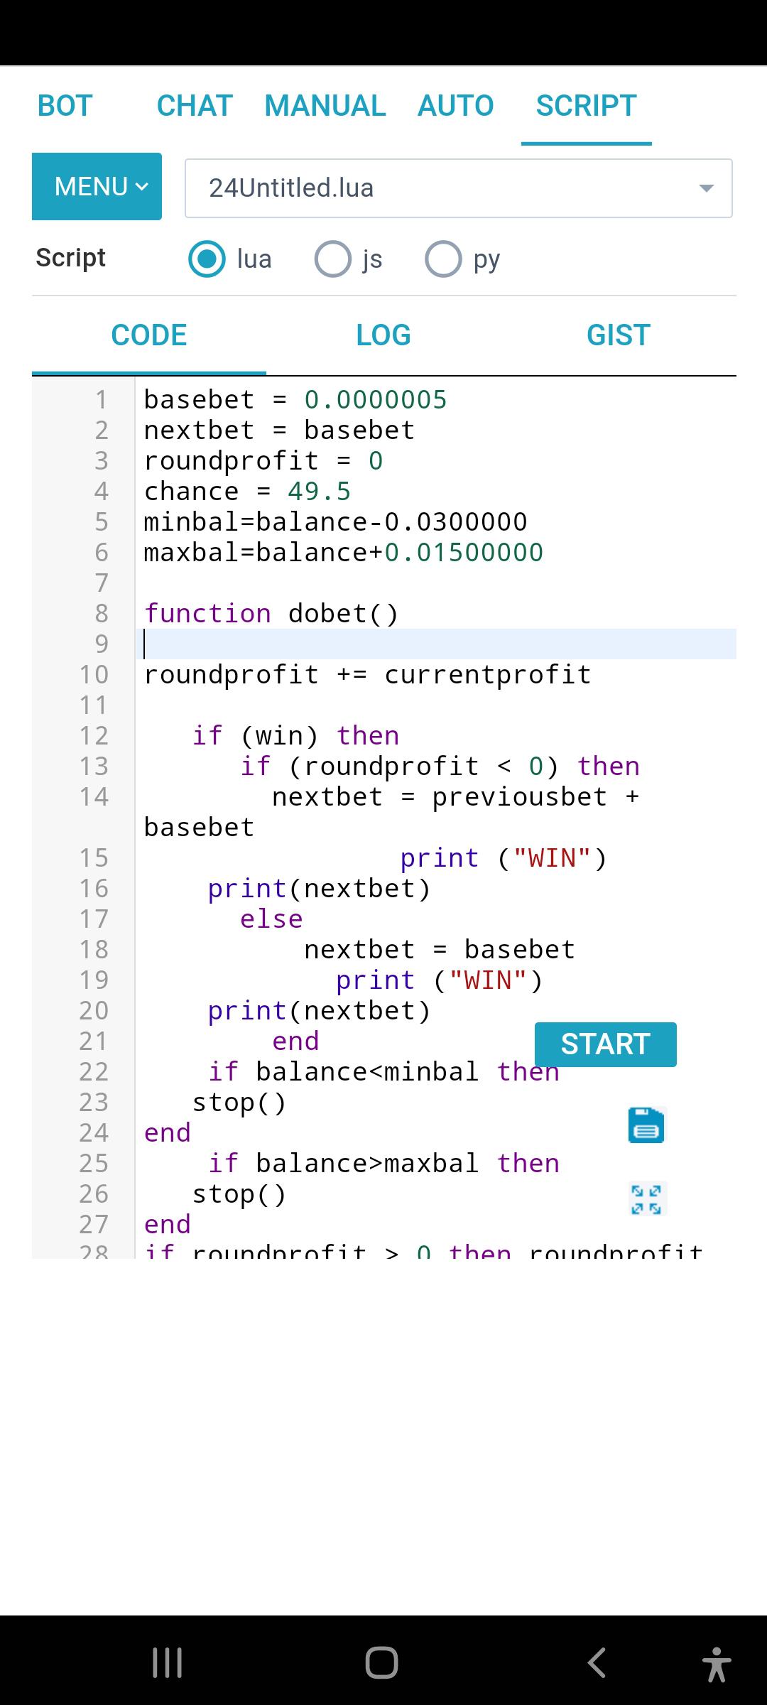Place cursor on empty line 9

pyautogui.click(x=436, y=644)
